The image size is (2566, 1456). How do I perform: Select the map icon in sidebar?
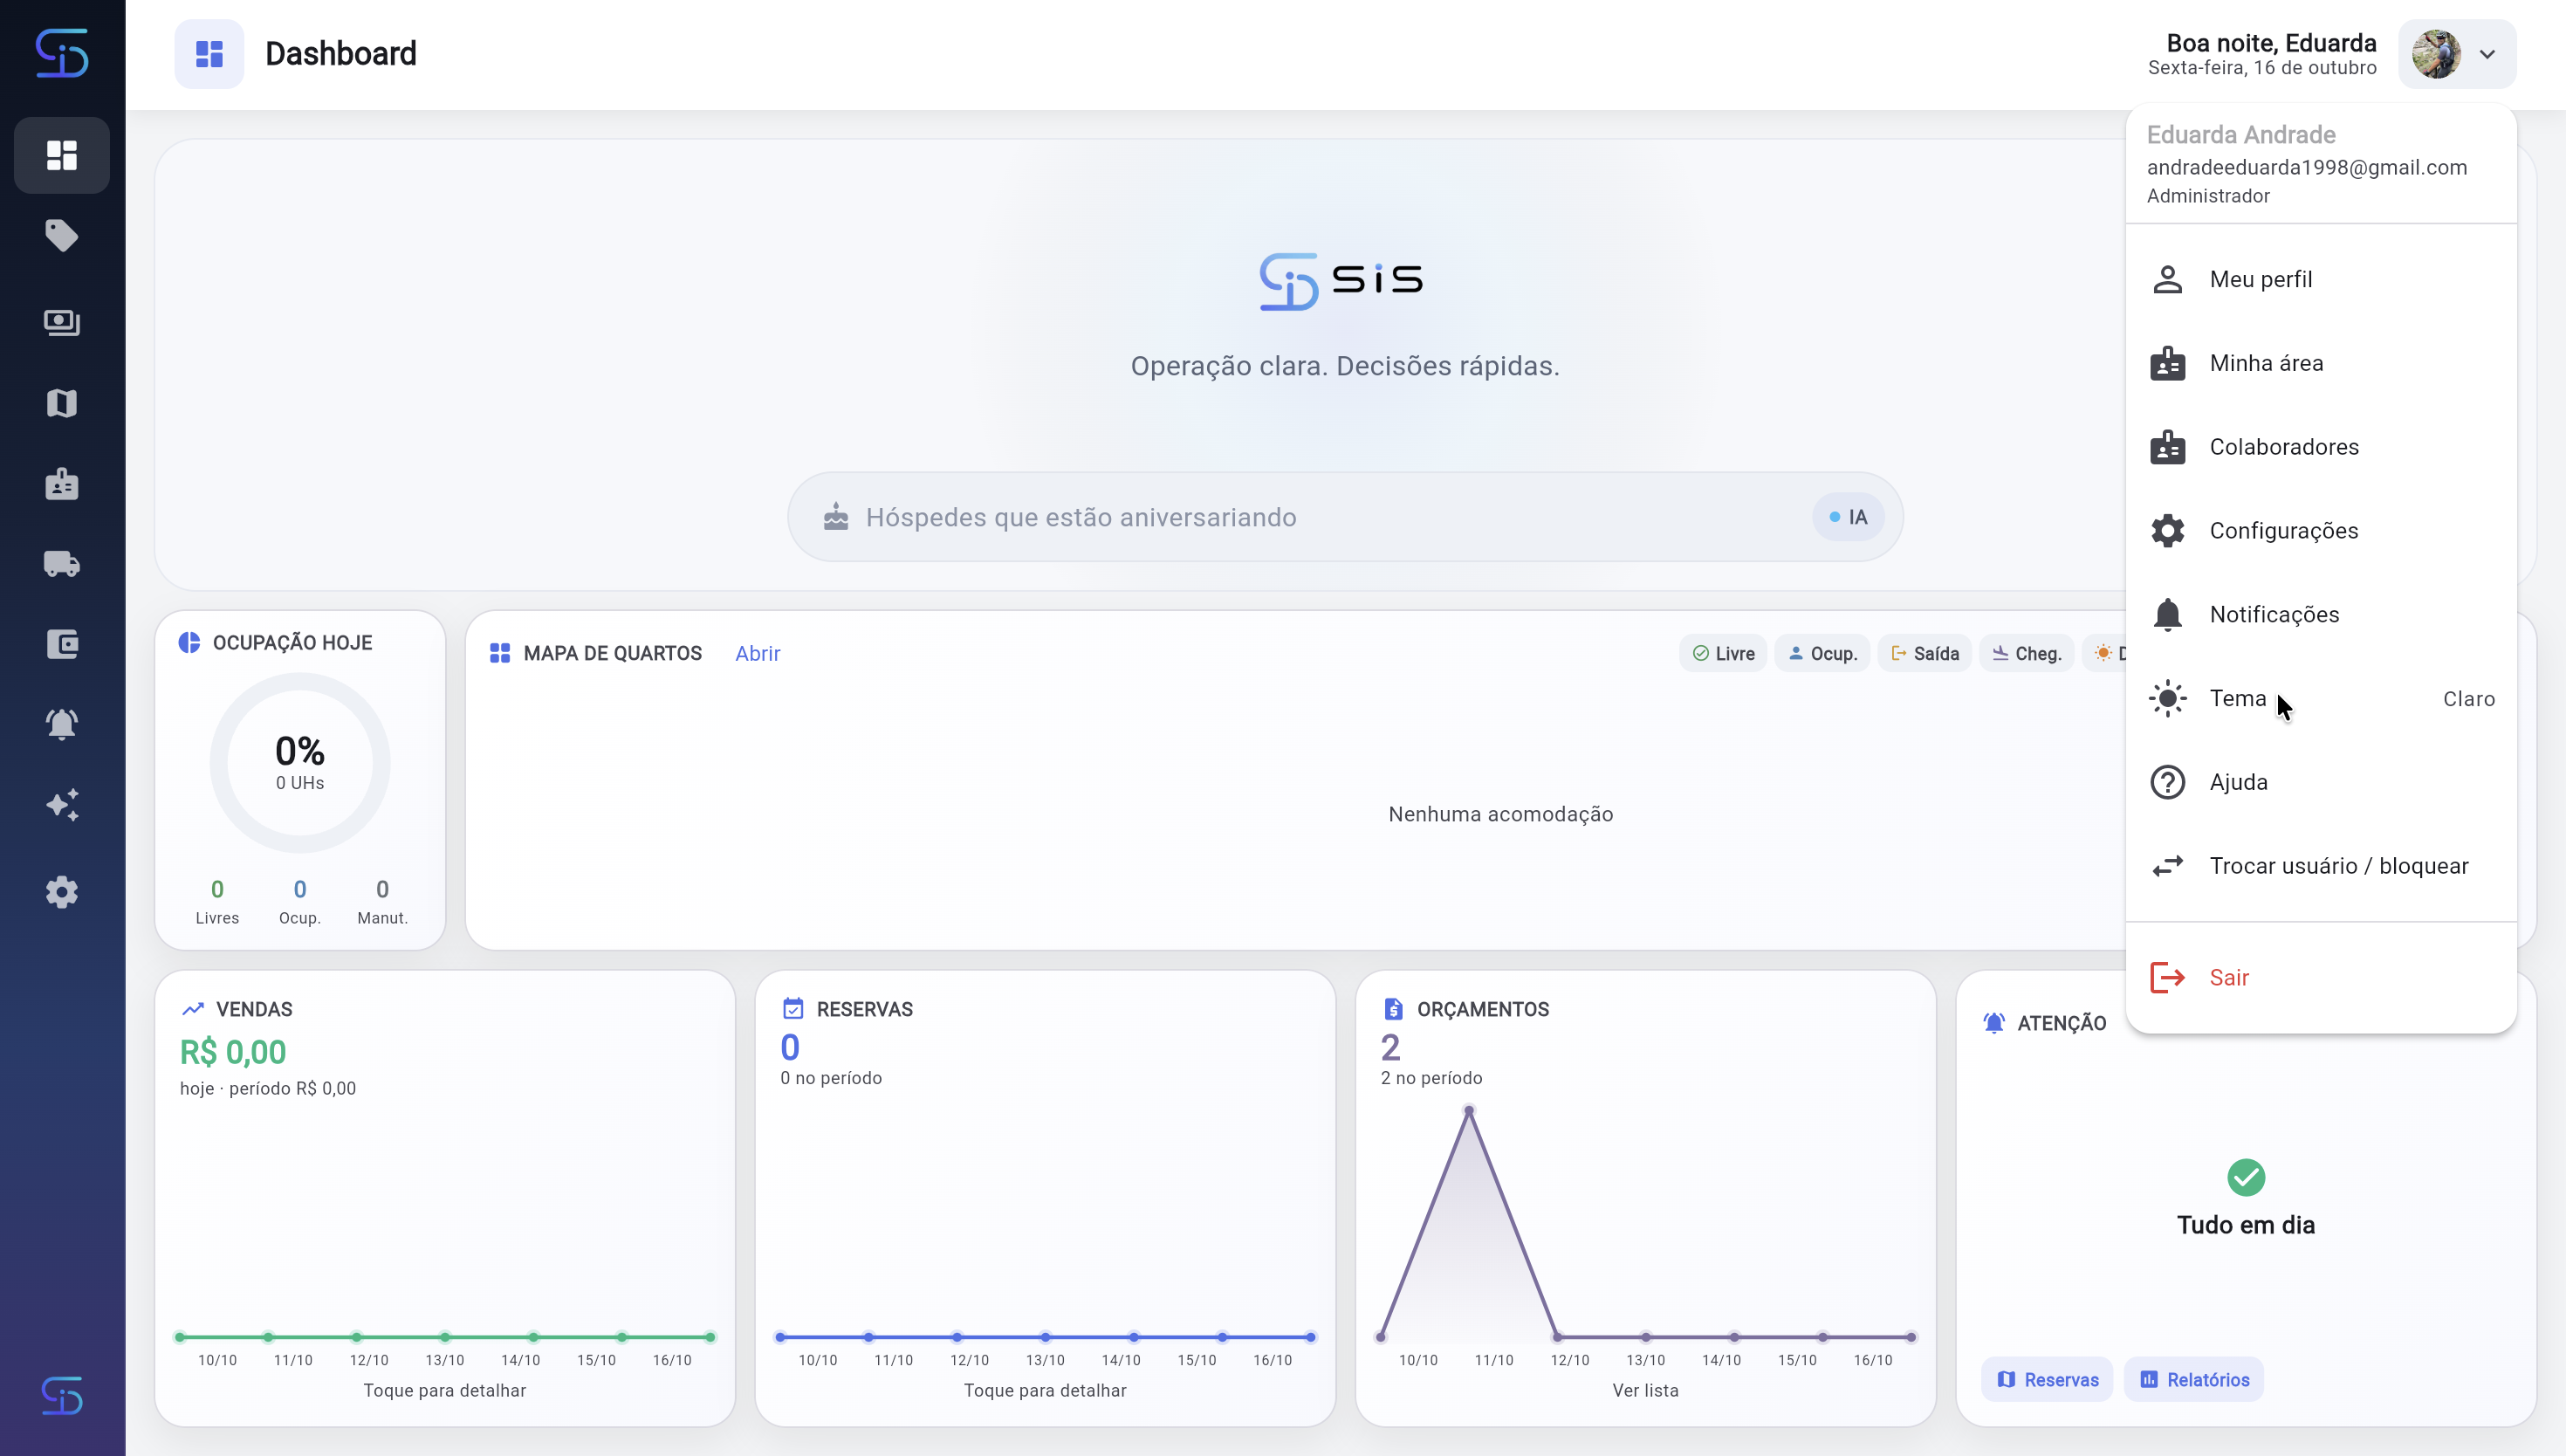[x=62, y=403]
